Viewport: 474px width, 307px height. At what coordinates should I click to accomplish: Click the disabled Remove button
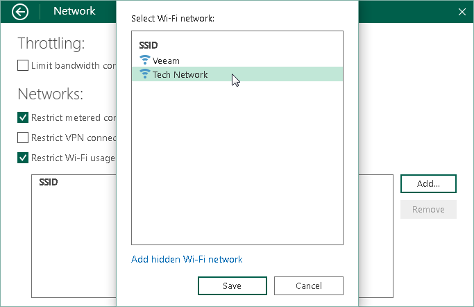(x=428, y=209)
